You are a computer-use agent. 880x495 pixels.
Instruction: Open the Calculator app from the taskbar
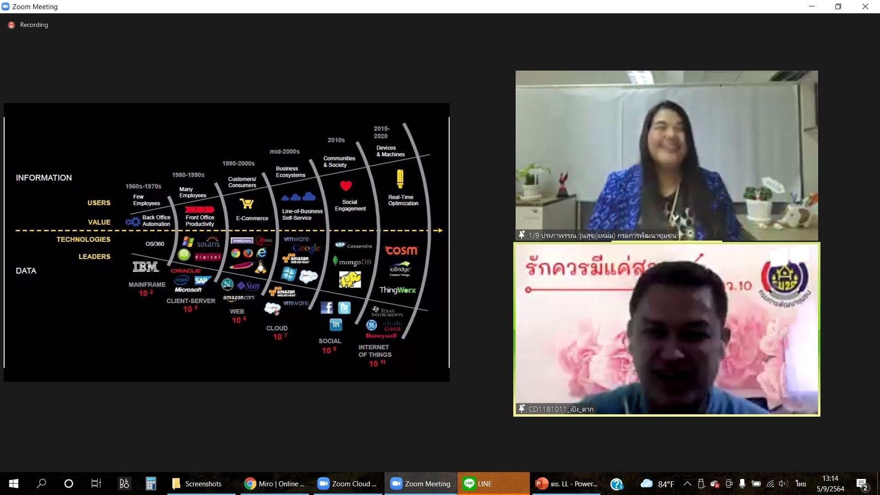[x=151, y=484]
